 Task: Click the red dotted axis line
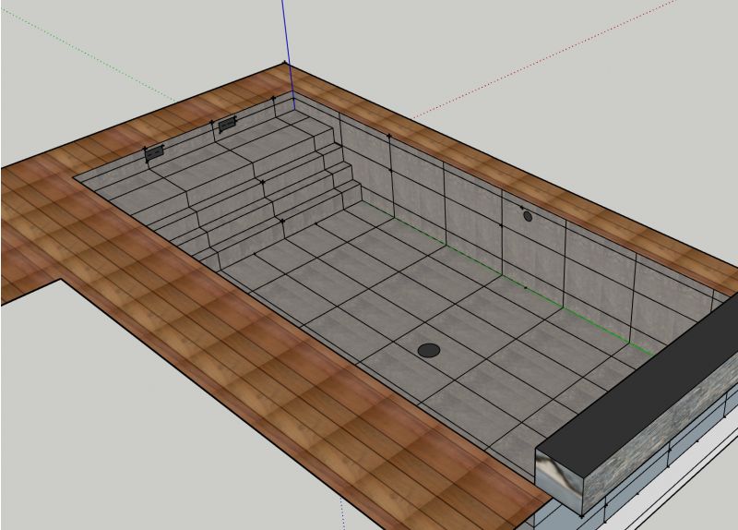(553, 55)
